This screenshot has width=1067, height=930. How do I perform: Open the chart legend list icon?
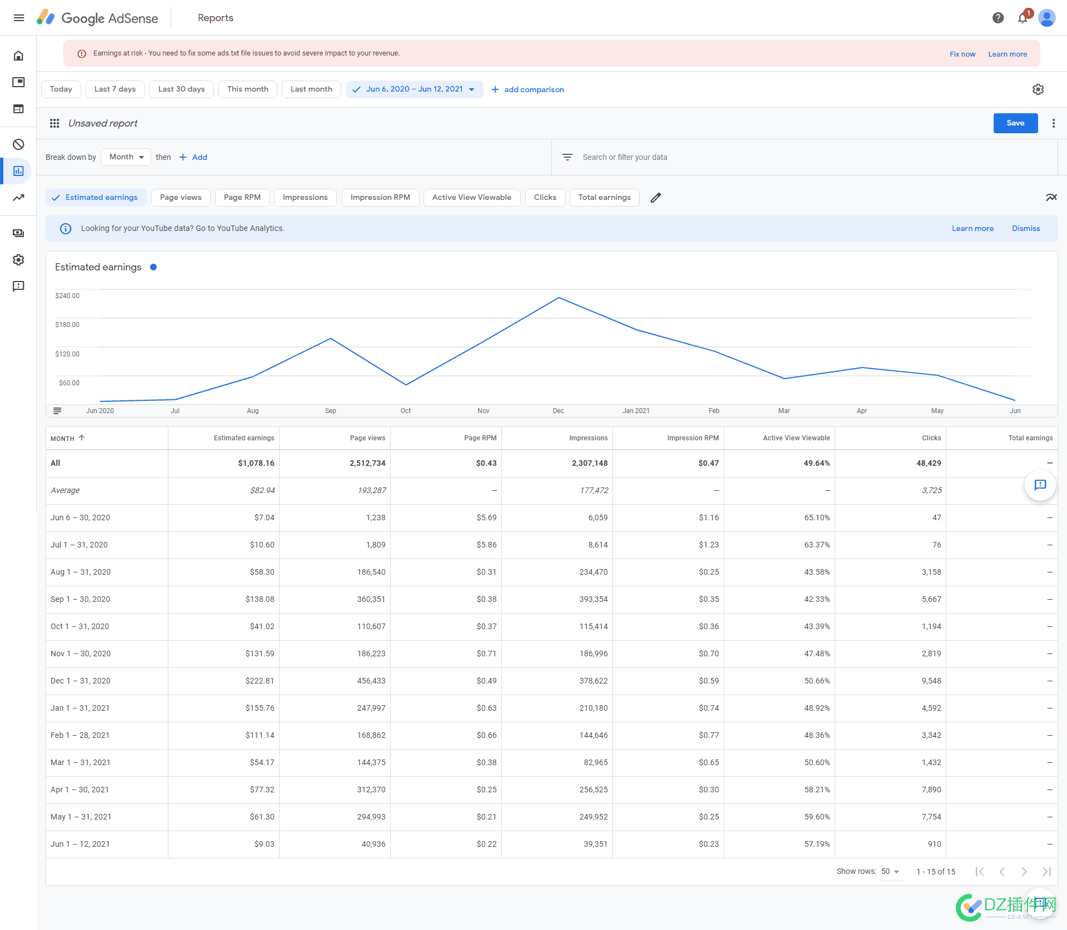[57, 411]
